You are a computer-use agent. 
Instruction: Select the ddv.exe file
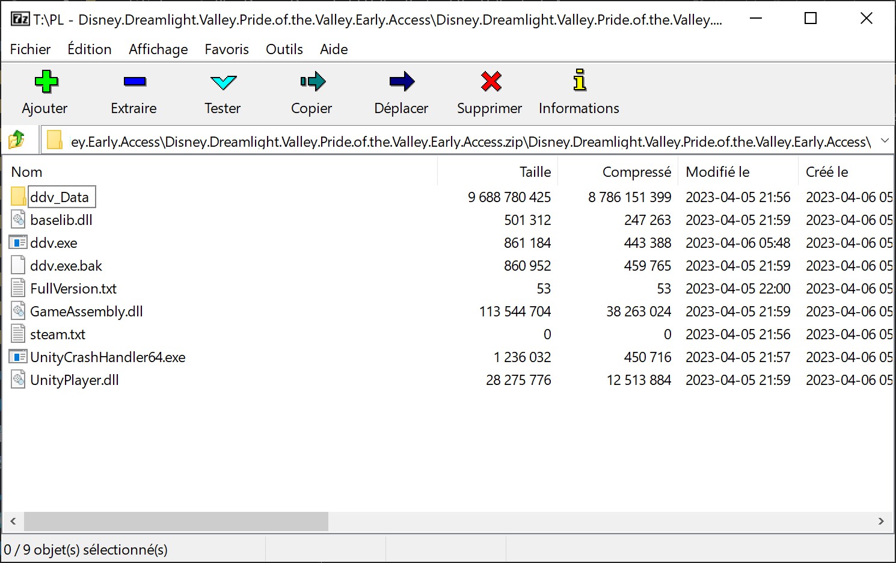54,243
